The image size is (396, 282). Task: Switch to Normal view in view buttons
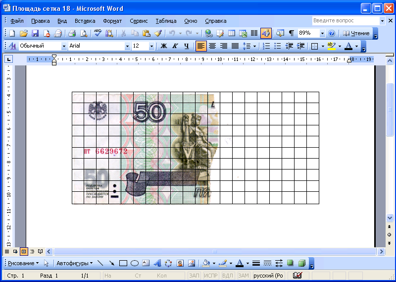(7, 251)
